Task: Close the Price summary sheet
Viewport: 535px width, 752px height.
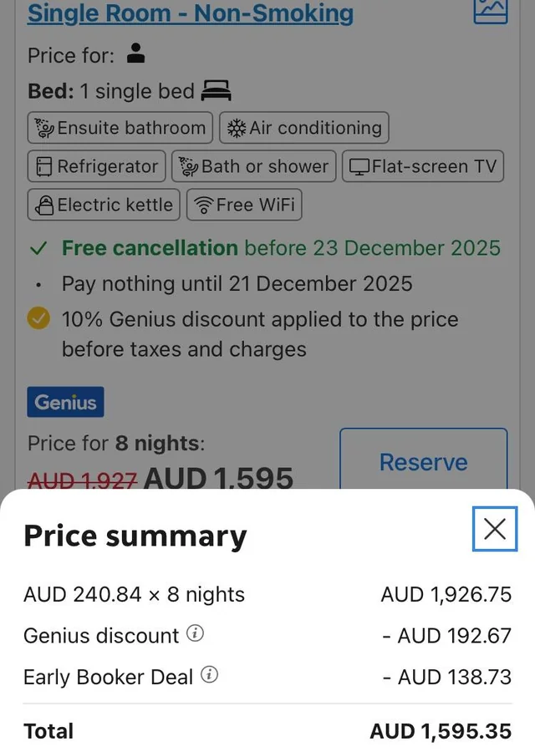Action: pos(495,528)
